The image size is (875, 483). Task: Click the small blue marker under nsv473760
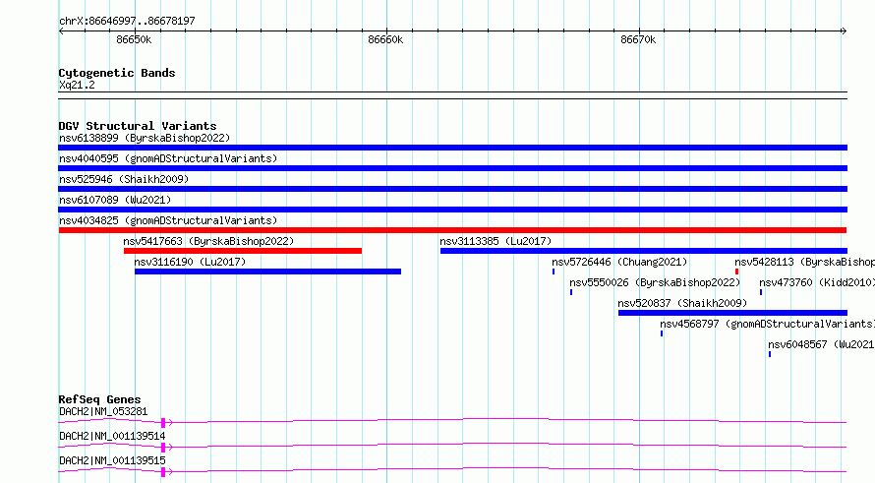point(761,292)
